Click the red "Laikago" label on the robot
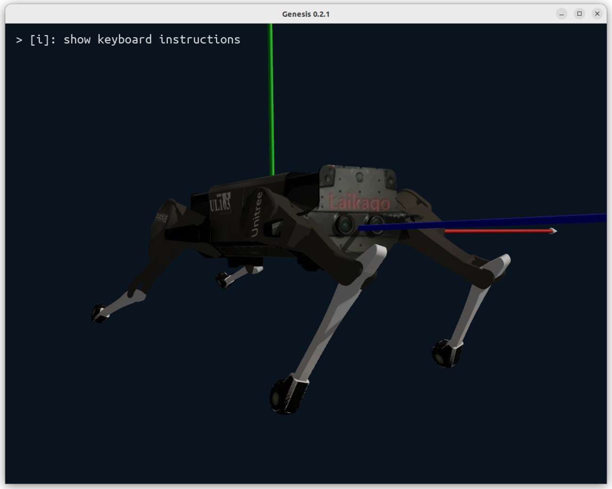This screenshot has width=612, height=489. [359, 203]
